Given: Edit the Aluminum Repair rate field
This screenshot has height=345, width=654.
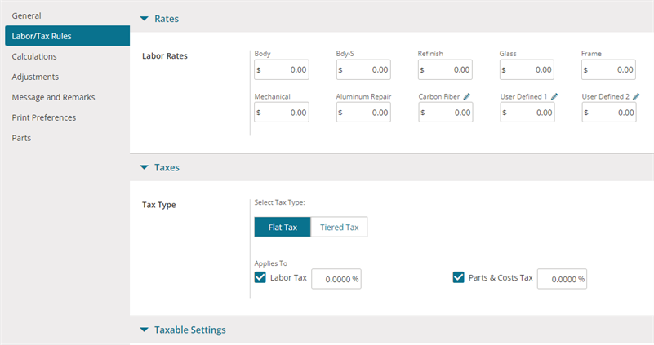Looking at the screenshot, I should [363, 112].
